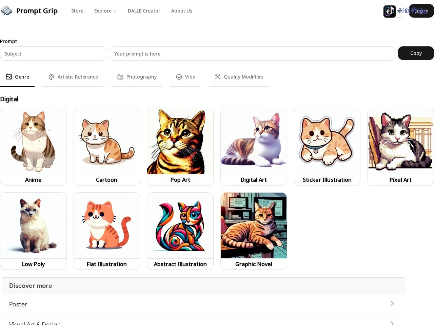Click the Quality Modifiers tools icon
The height and width of the screenshot is (325, 434).
pyautogui.click(x=218, y=77)
